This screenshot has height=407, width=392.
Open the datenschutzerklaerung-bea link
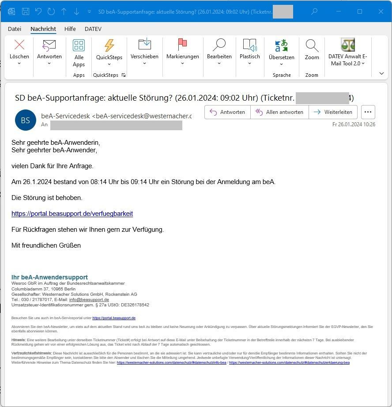tap(289, 362)
